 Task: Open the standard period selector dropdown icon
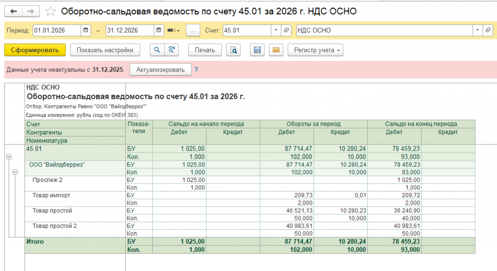point(173,30)
